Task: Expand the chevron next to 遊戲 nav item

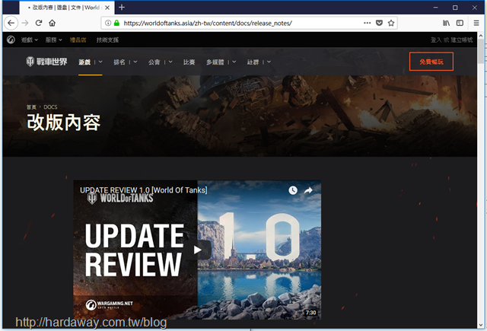Action: click(100, 62)
